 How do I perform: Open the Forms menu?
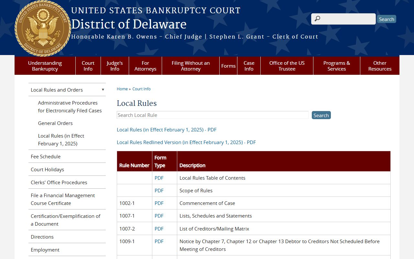(x=228, y=66)
